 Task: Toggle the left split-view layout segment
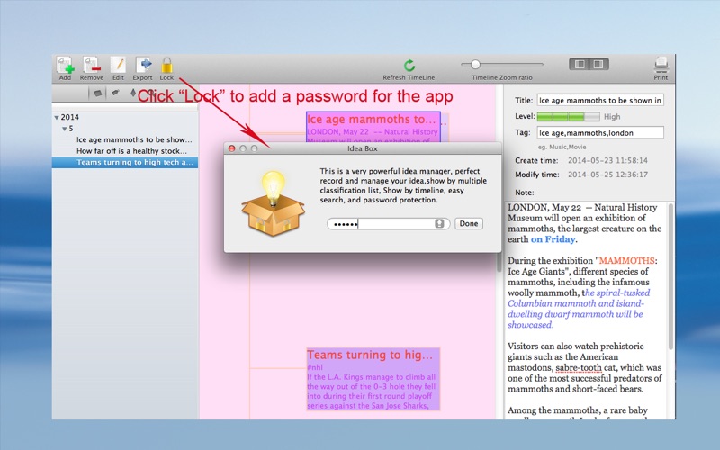(580, 64)
